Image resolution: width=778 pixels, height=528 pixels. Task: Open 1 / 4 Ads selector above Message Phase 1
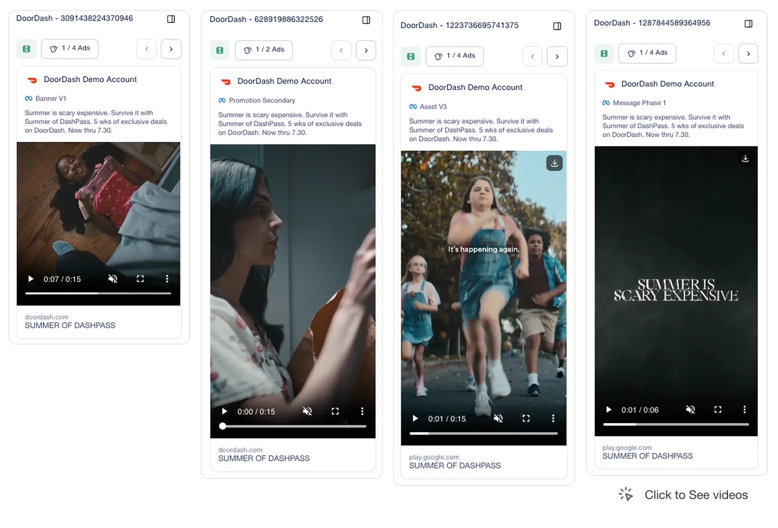point(647,53)
